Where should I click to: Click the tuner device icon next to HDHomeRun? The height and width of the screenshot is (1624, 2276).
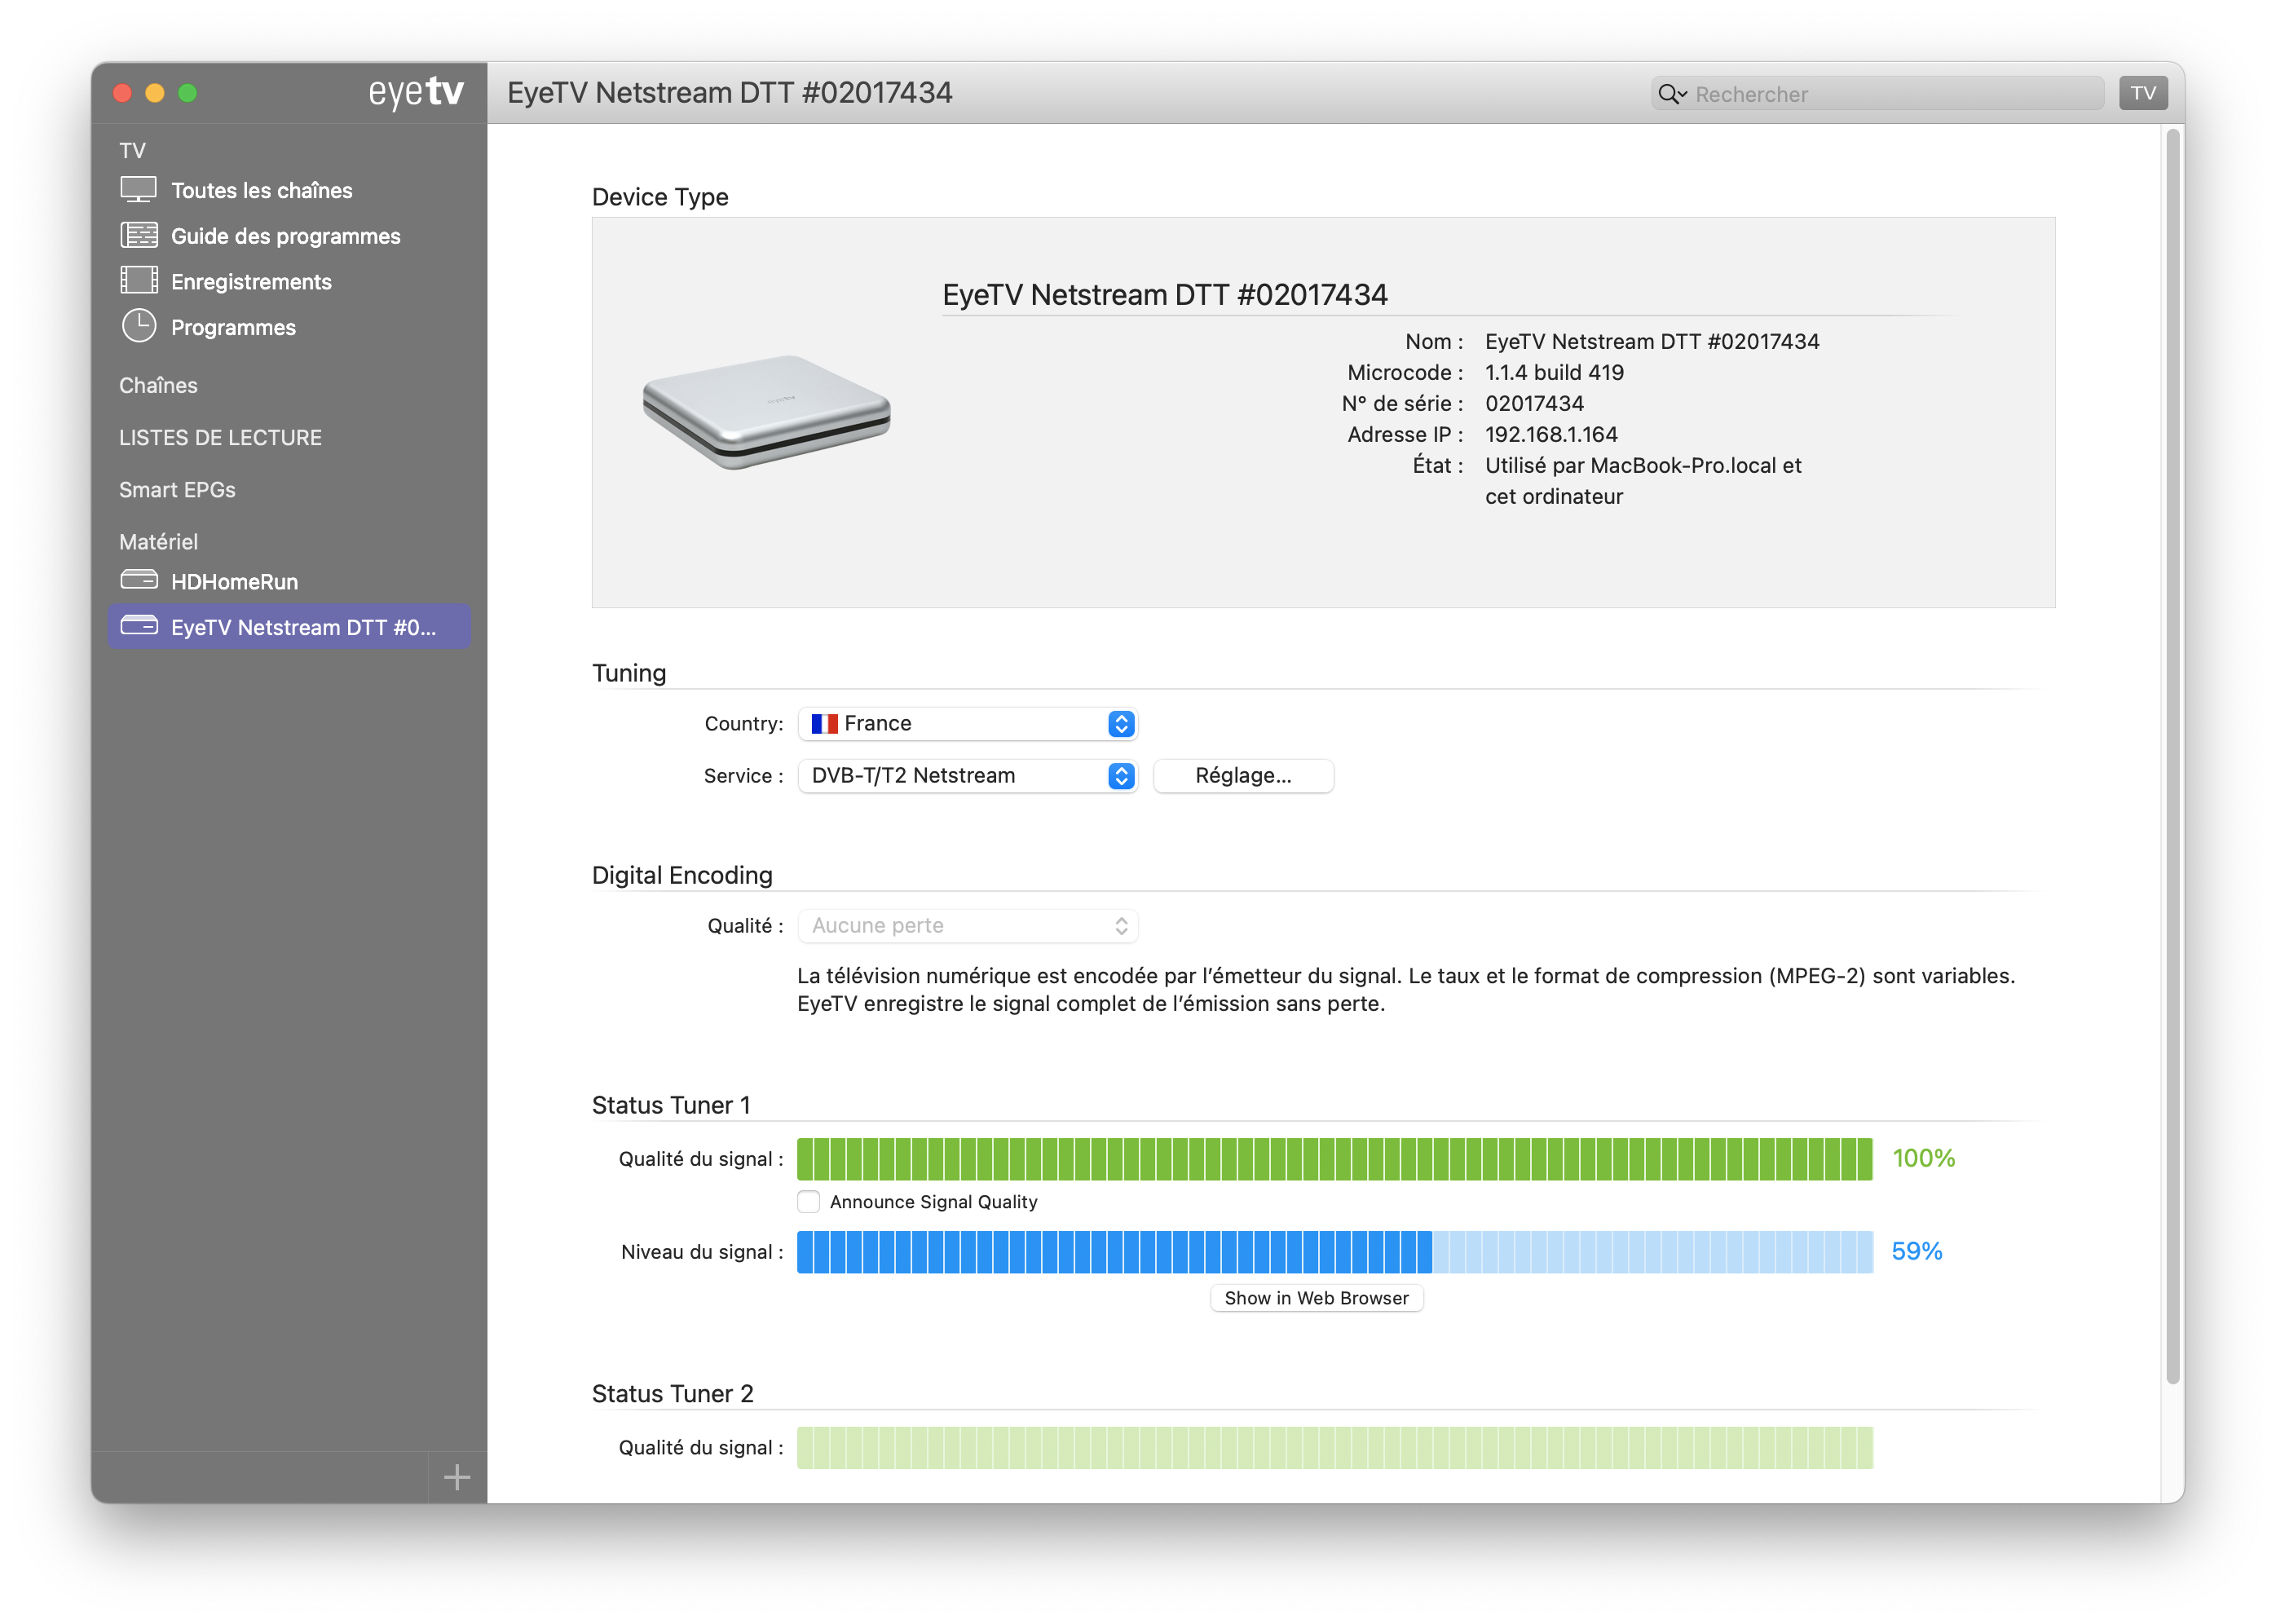tap(139, 580)
